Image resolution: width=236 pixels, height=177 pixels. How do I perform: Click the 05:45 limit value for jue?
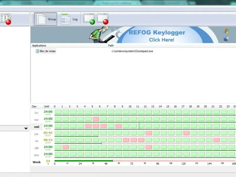(x=48, y=133)
